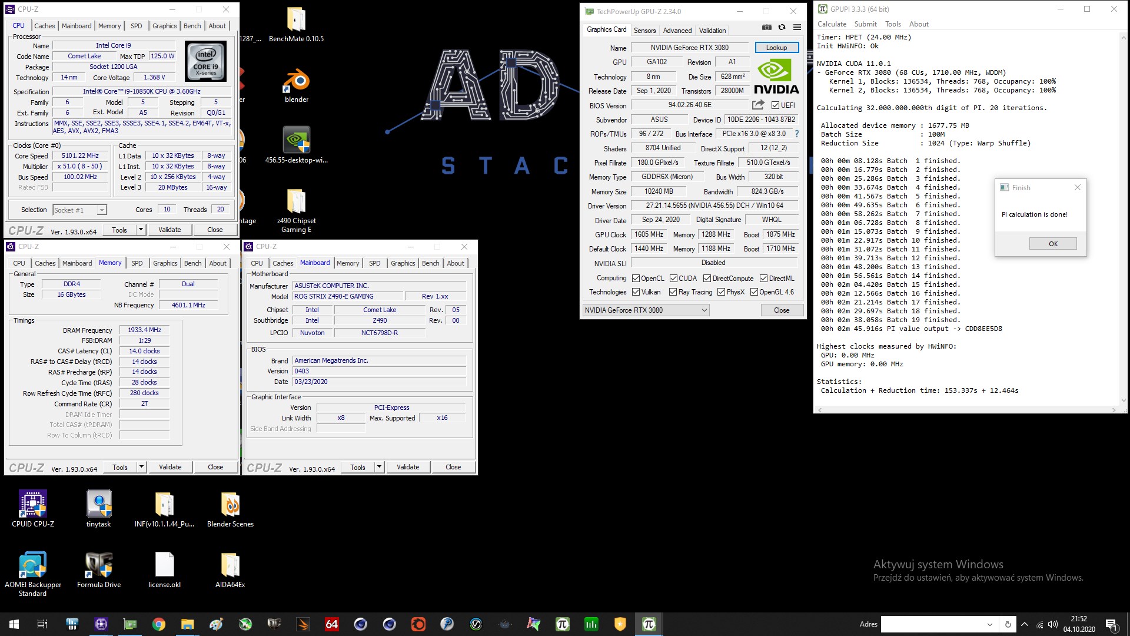Click the Lookup button in GPU-Z
This screenshot has width=1130, height=636.
(776, 48)
